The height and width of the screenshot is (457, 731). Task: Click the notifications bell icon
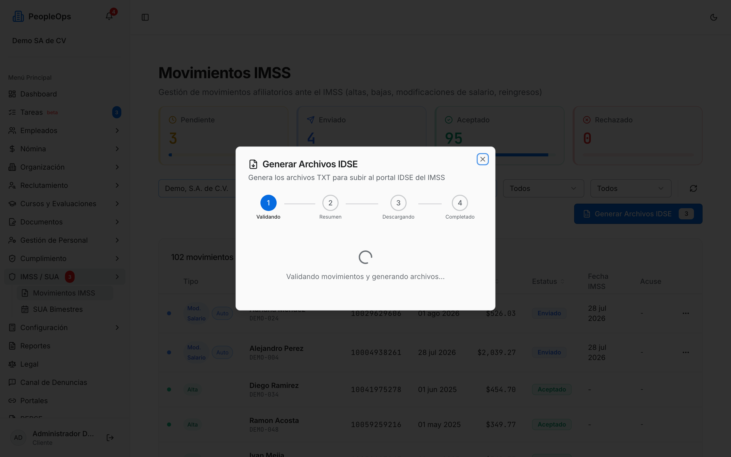click(109, 16)
